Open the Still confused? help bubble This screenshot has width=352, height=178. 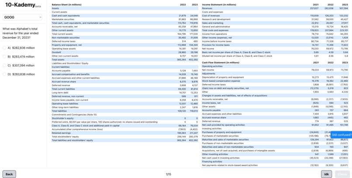pos(342,134)
